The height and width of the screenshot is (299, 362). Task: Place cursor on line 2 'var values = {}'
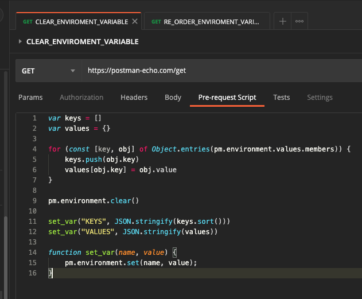(x=79, y=129)
